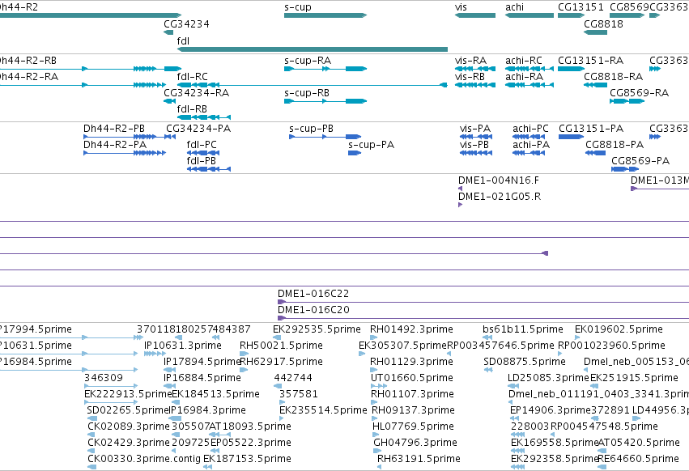Select the s-cup gene feature
The height and width of the screenshot is (471, 689).
[x=325, y=15]
